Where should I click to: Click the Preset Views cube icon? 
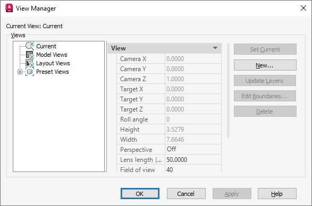(30, 72)
